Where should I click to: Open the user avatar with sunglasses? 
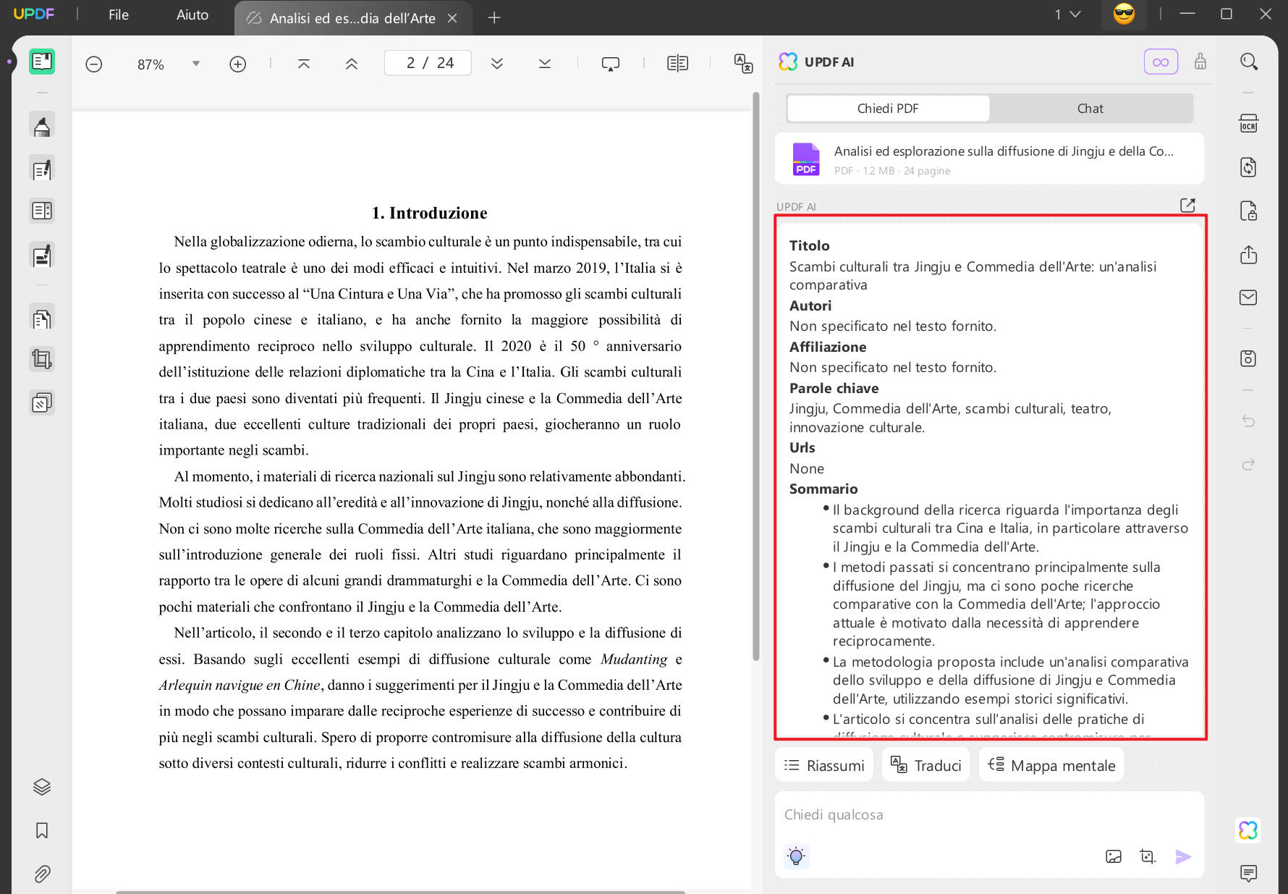(x=1124, y=14)
